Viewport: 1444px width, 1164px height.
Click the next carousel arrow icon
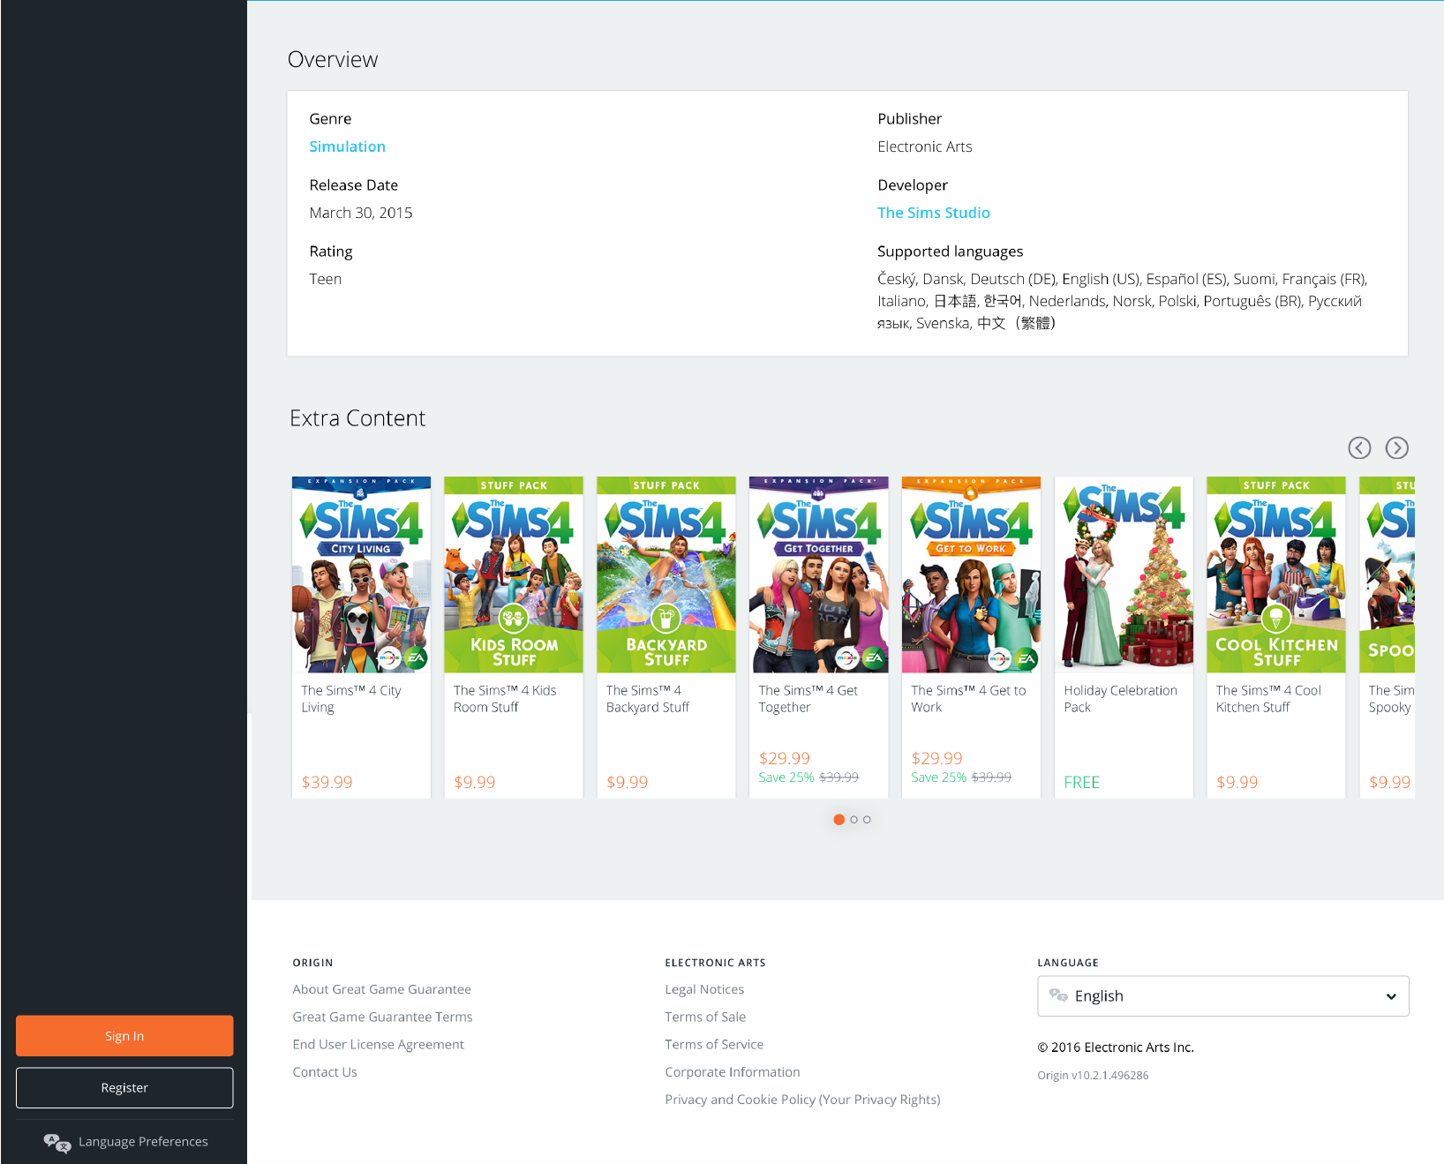1396,448
